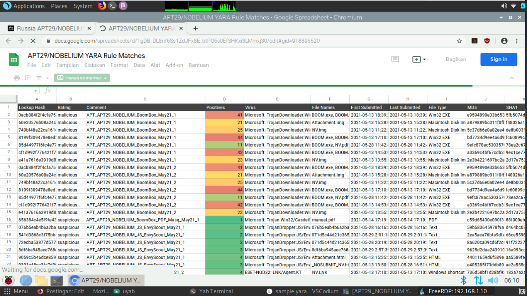Click the red 'h' extension icon
Viewport: 527px width, 296px height.
[474, 41]
